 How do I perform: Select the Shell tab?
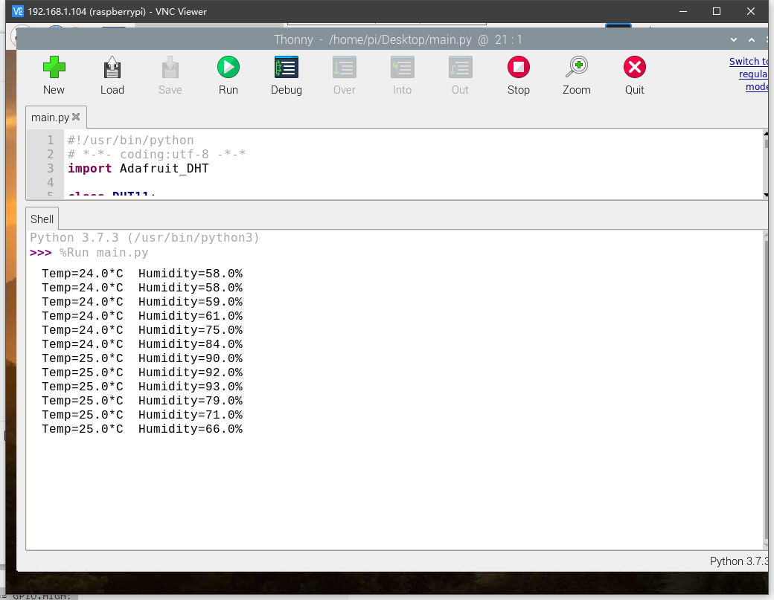[42, 219]
